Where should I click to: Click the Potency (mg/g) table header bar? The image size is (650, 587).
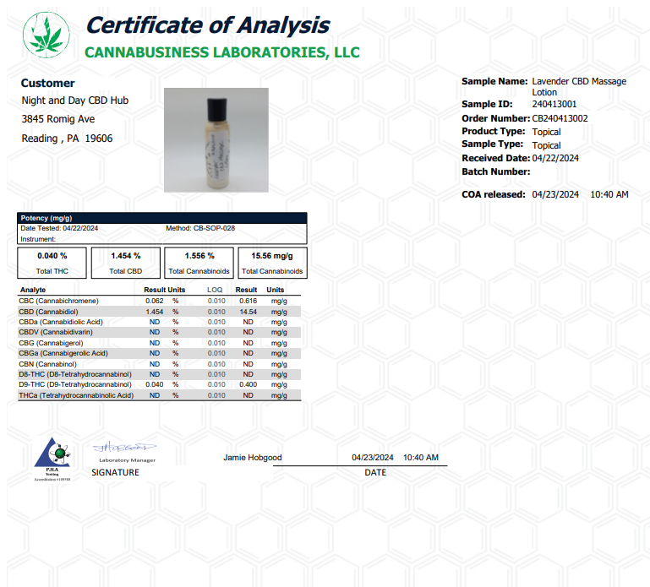tap(162, 218)
